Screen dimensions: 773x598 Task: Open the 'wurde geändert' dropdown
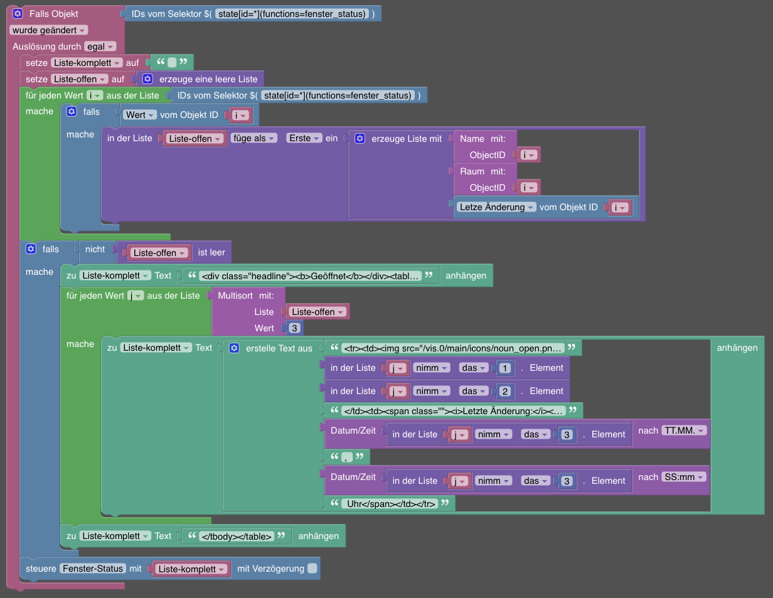(49, 30)
